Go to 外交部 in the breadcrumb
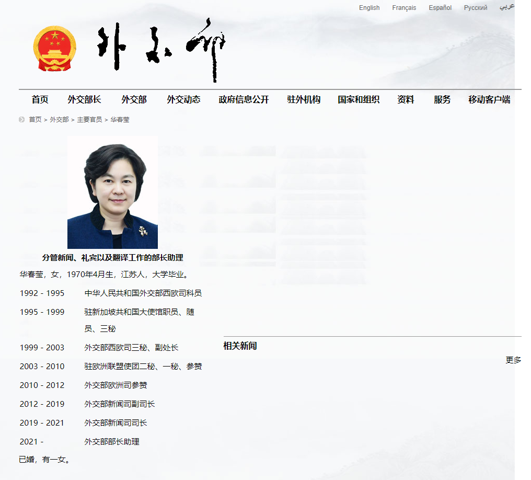Viewport: 531px width, 480px height. [59, 120]
